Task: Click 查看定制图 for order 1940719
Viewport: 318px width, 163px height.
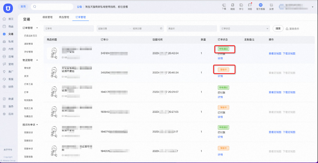Action: pos(275,132)
